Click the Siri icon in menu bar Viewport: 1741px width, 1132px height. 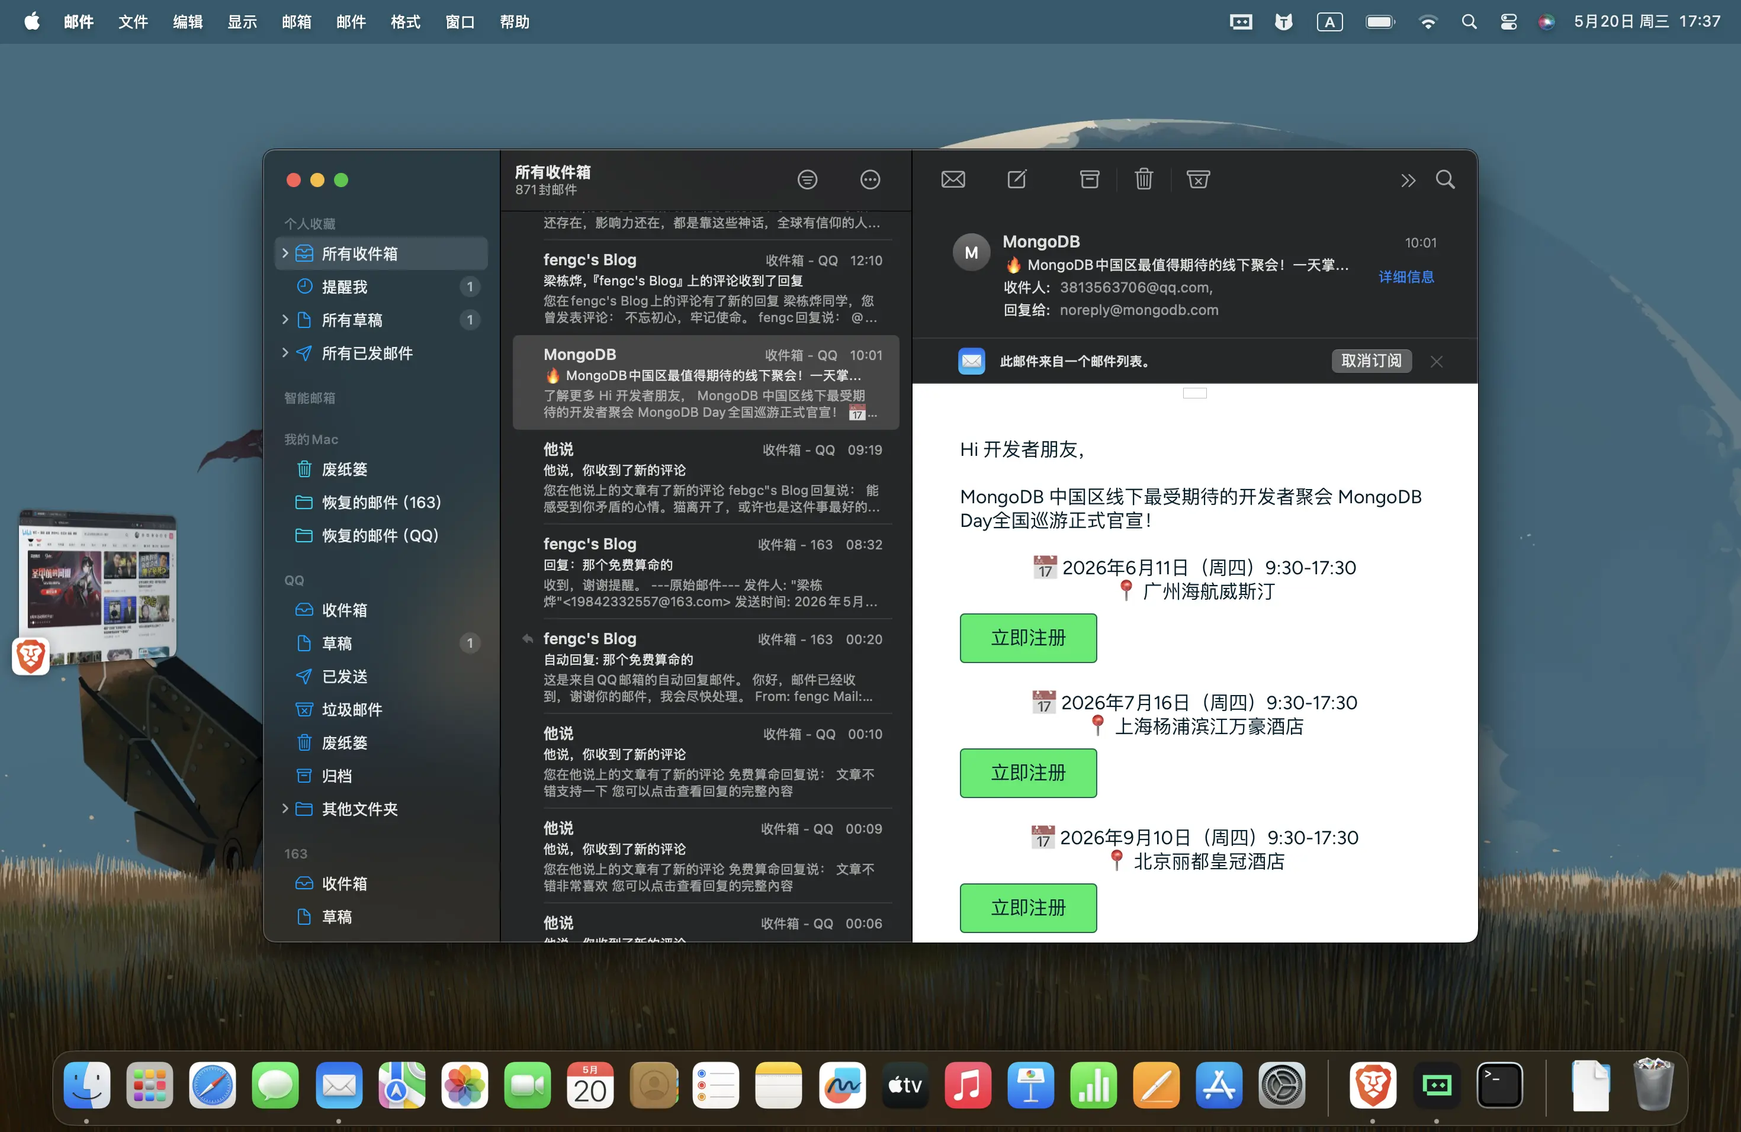click(1546, 22)
